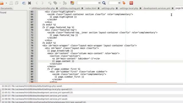Viewport: 183px width, 103px height.
Task: Click the {{ page.sidebar_first }} code line
Action: [69, 77]
